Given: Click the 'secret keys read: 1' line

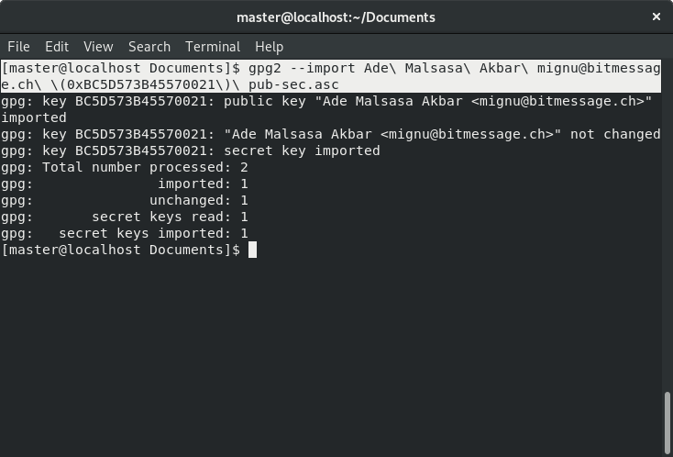Looking at the screenshot, I should click(x=125, y=217).
